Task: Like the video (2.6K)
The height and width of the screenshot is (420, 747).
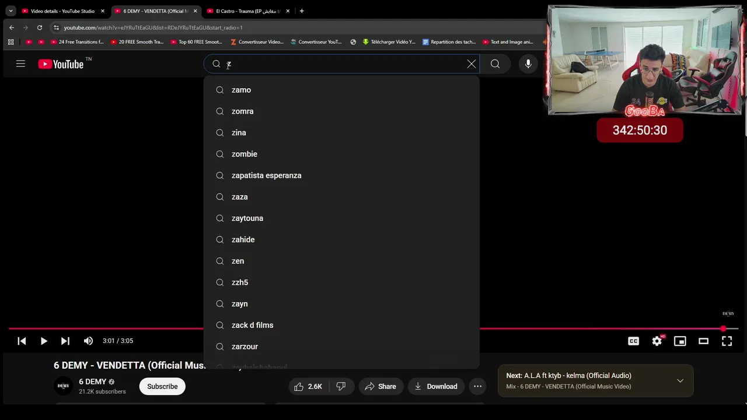Action: (309, 386)
